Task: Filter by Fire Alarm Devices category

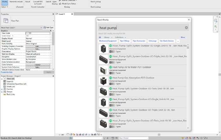Action: point(167,41)
